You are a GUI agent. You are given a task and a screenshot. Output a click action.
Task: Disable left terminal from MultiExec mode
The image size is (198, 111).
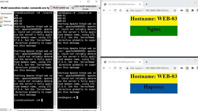(x=16, y=110)
